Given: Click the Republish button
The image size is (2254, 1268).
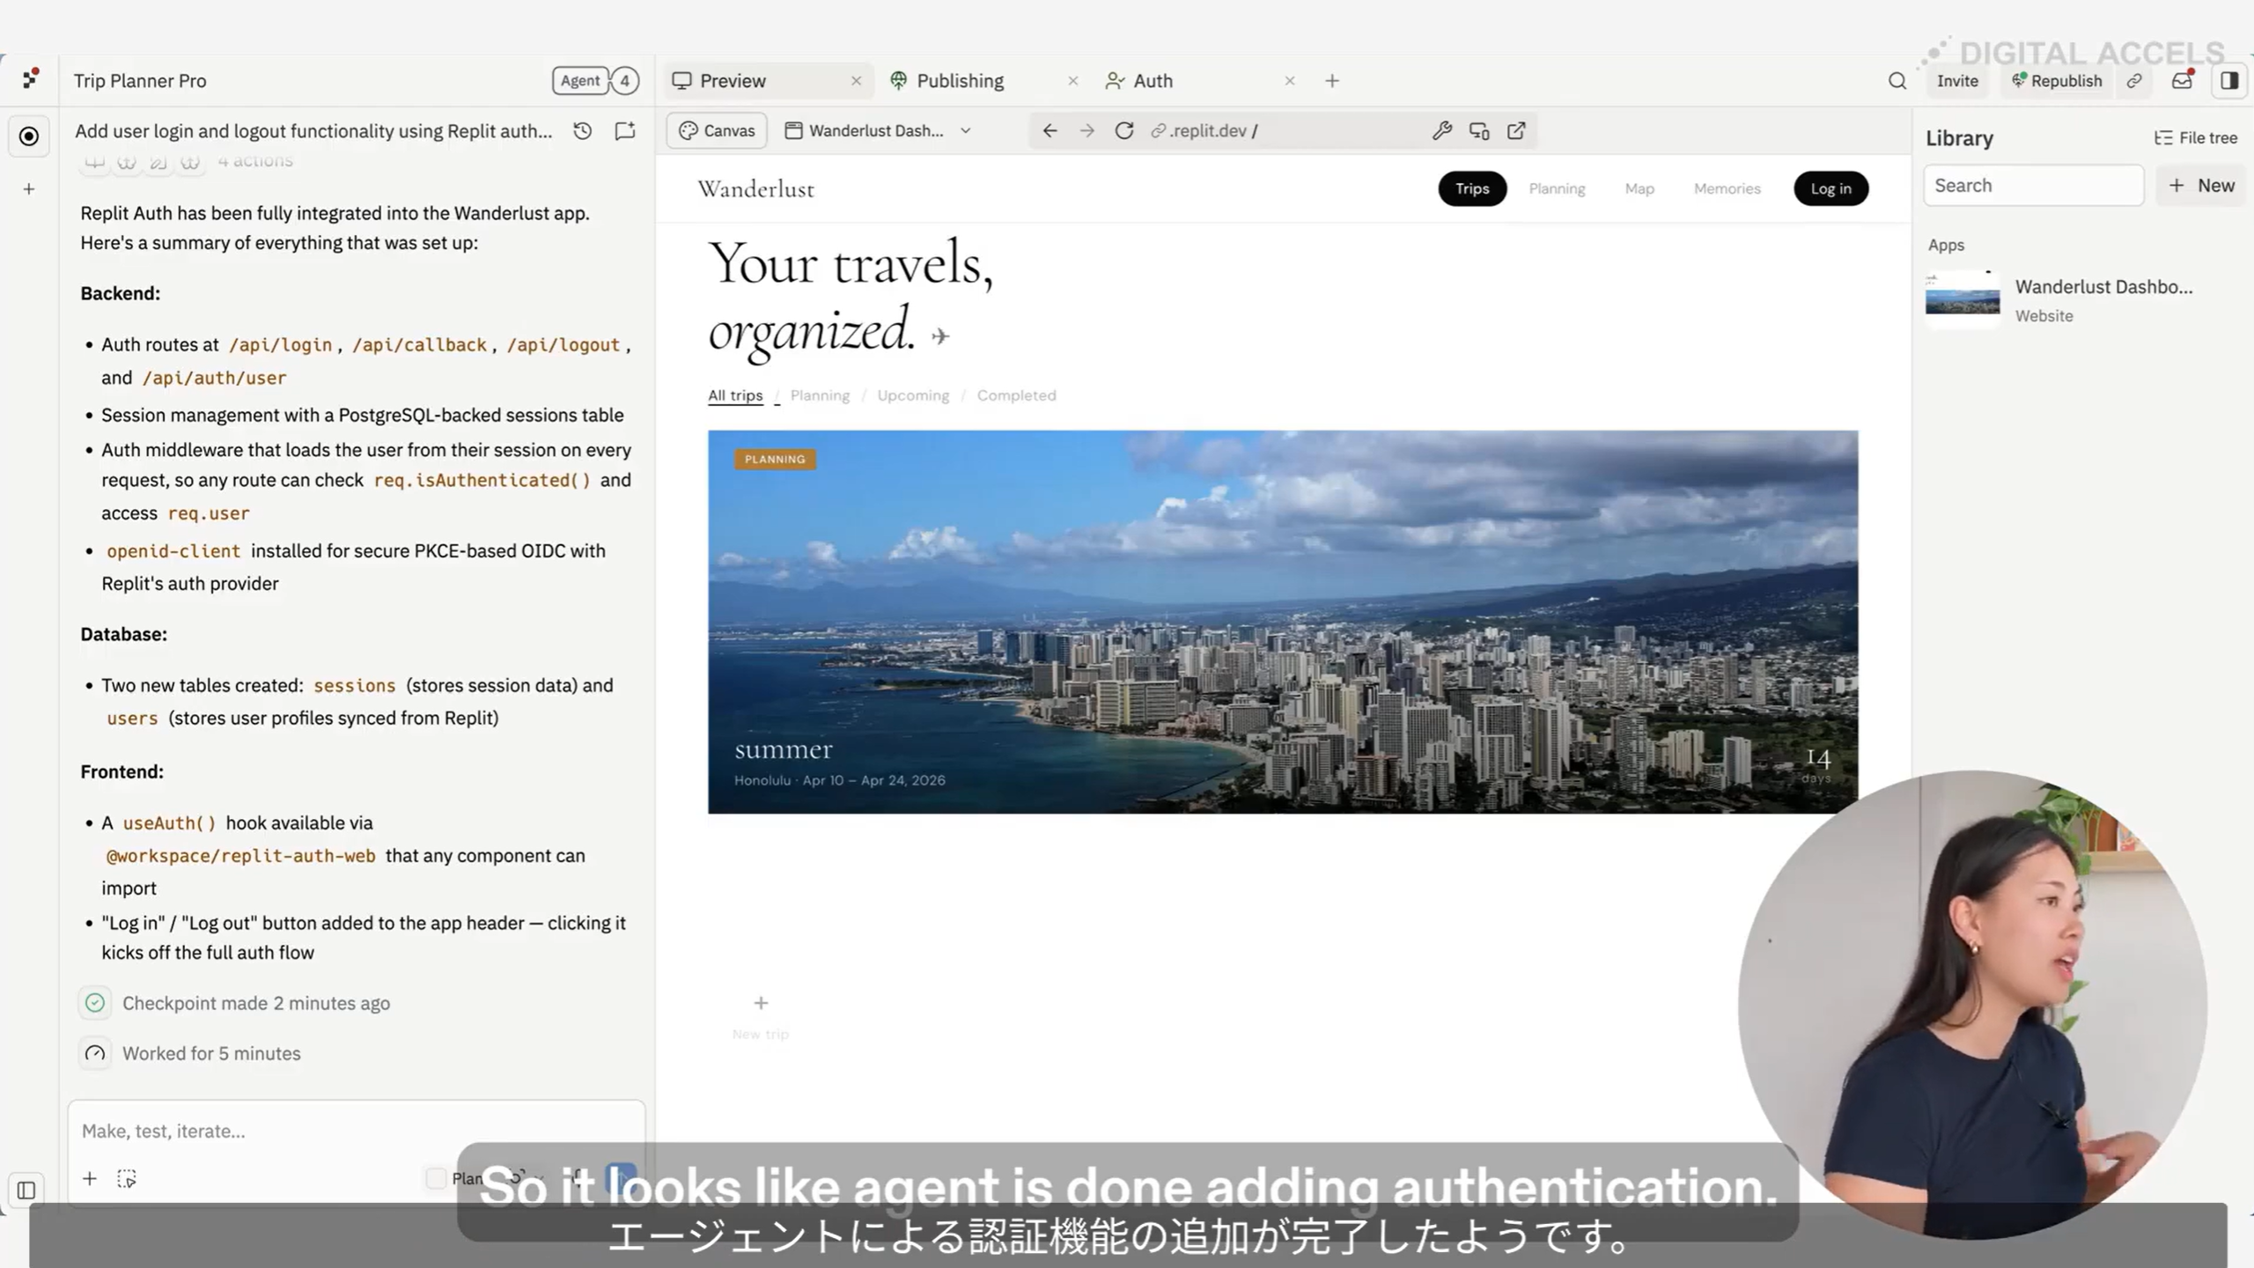Looking at the screenshot, I should click(x=2057, y=81).
